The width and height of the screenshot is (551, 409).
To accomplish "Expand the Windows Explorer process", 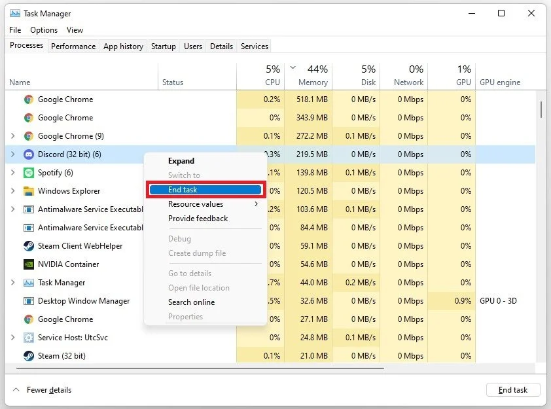I will tap(13, 190).
